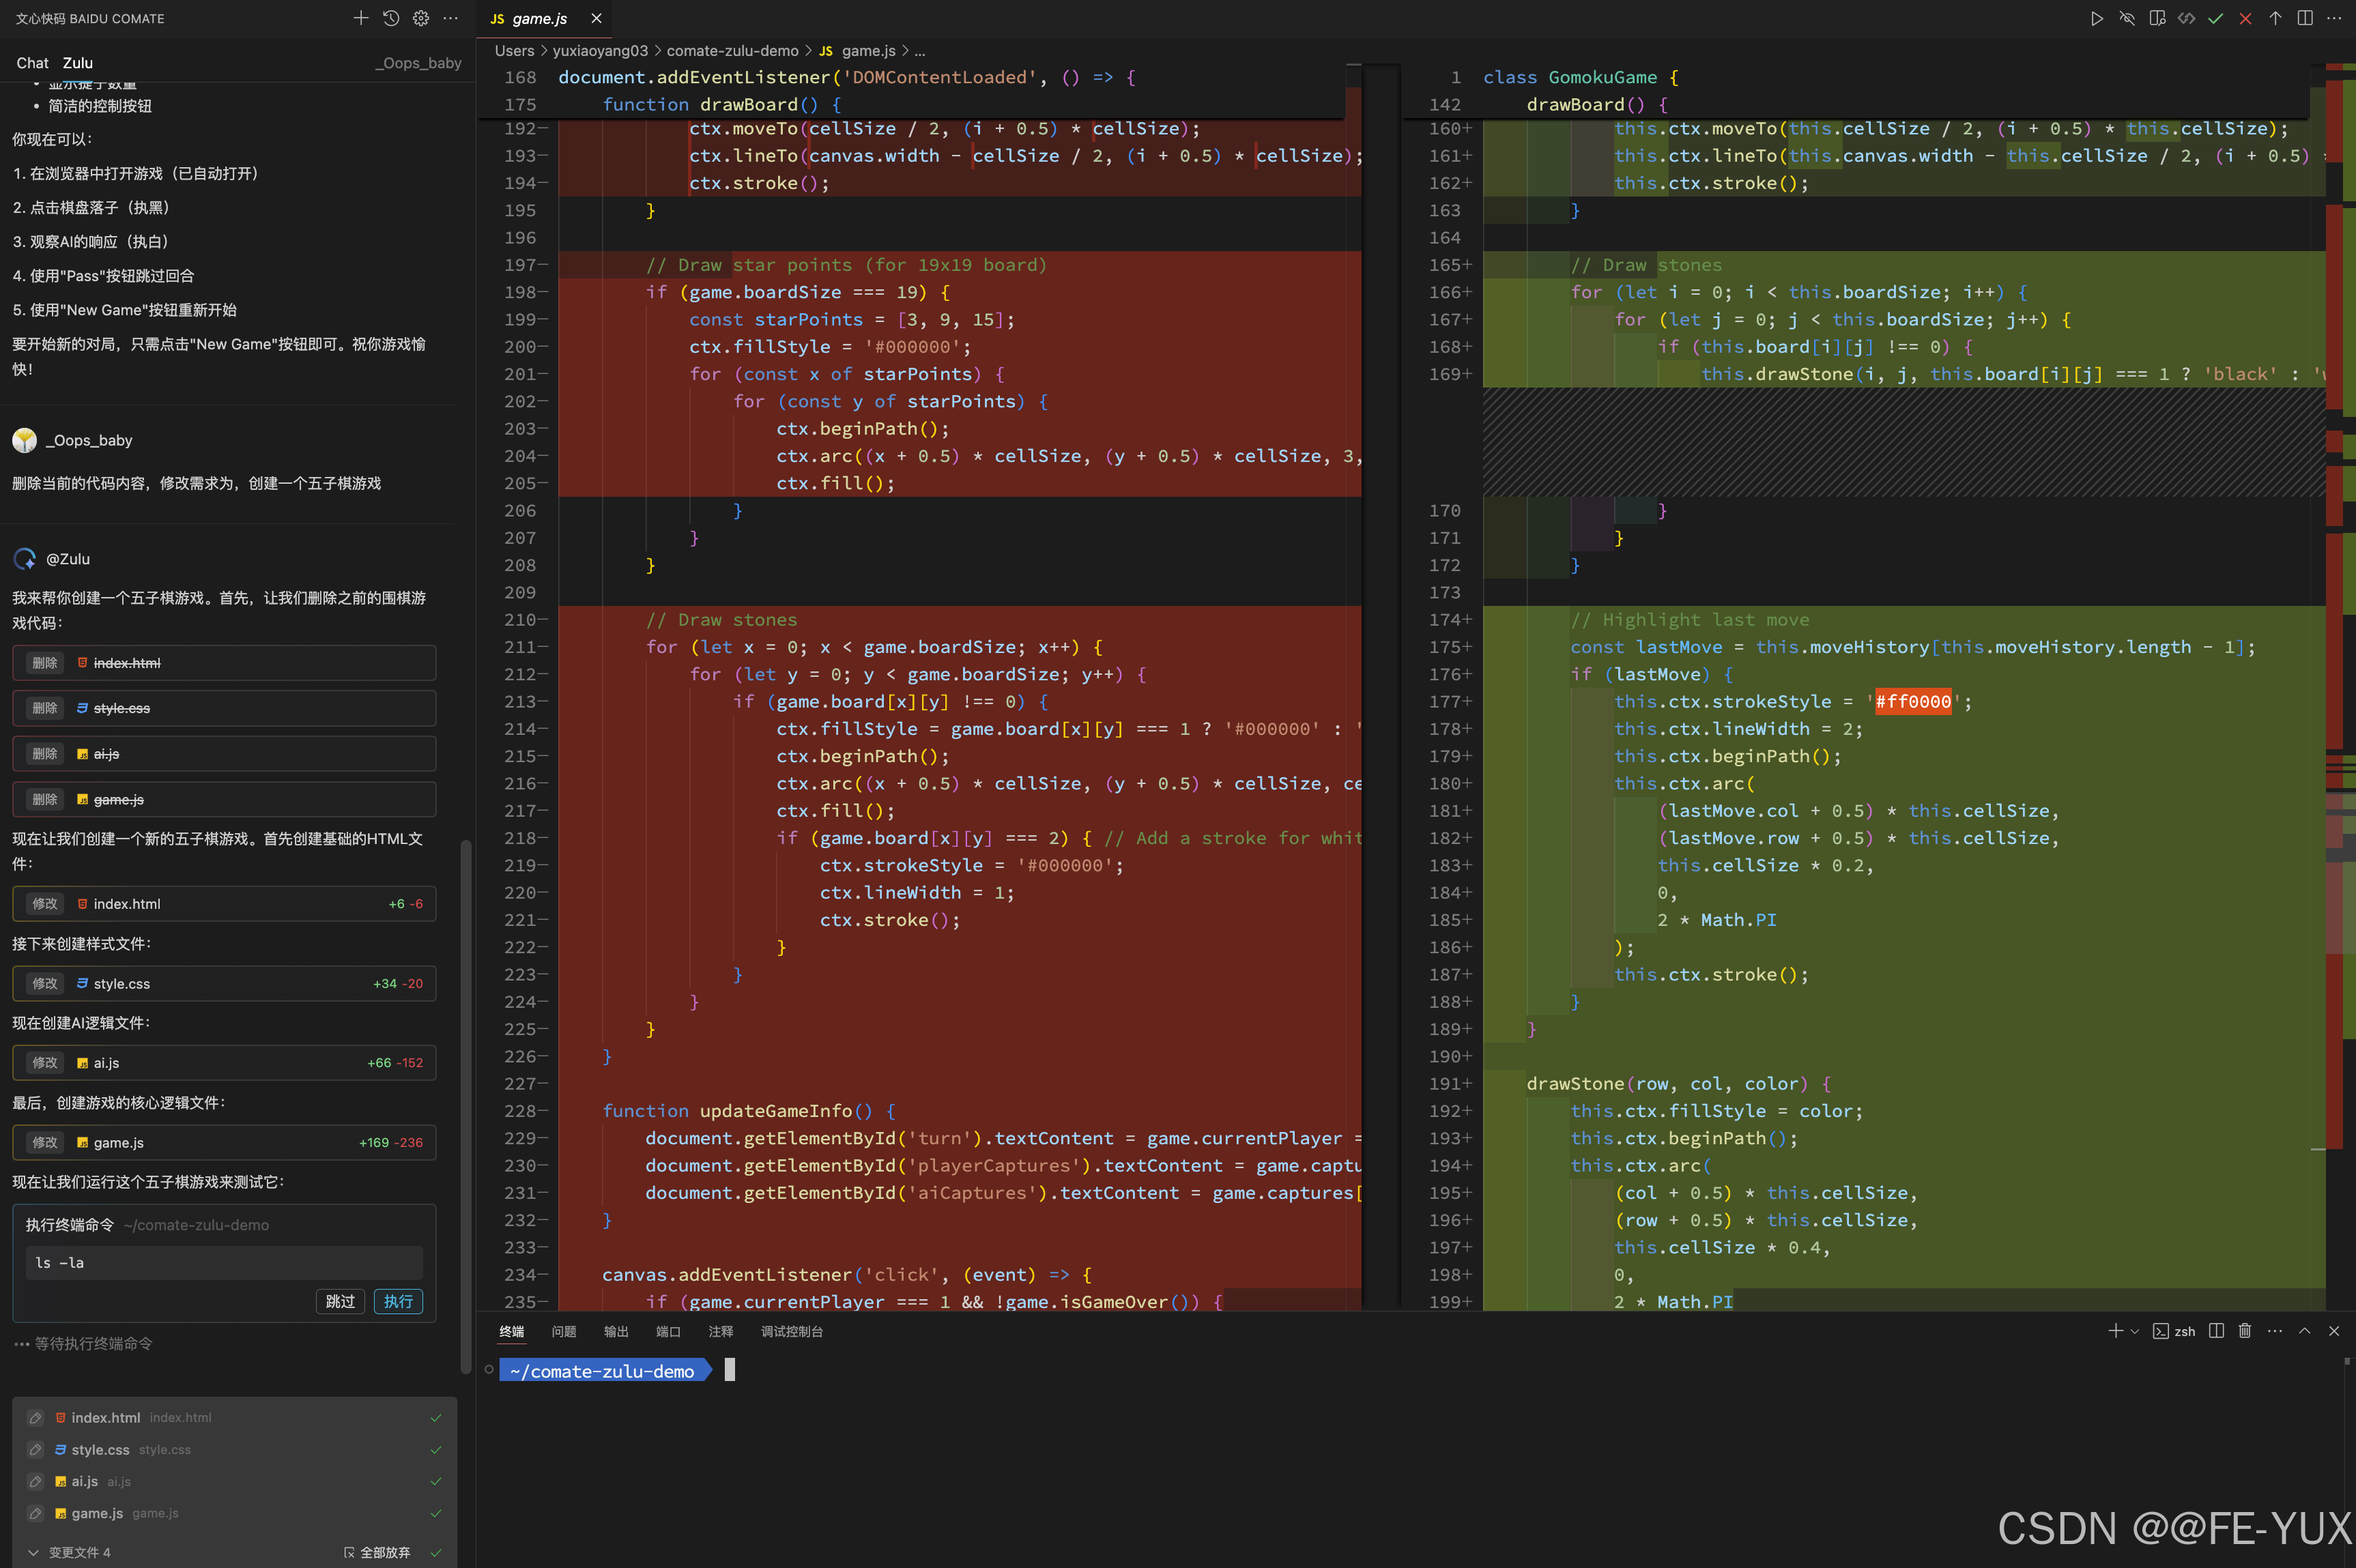Viewport: 2356px width, 1568px height.
Task: Switch to the Zulu tab
Action: pos(77,63)
